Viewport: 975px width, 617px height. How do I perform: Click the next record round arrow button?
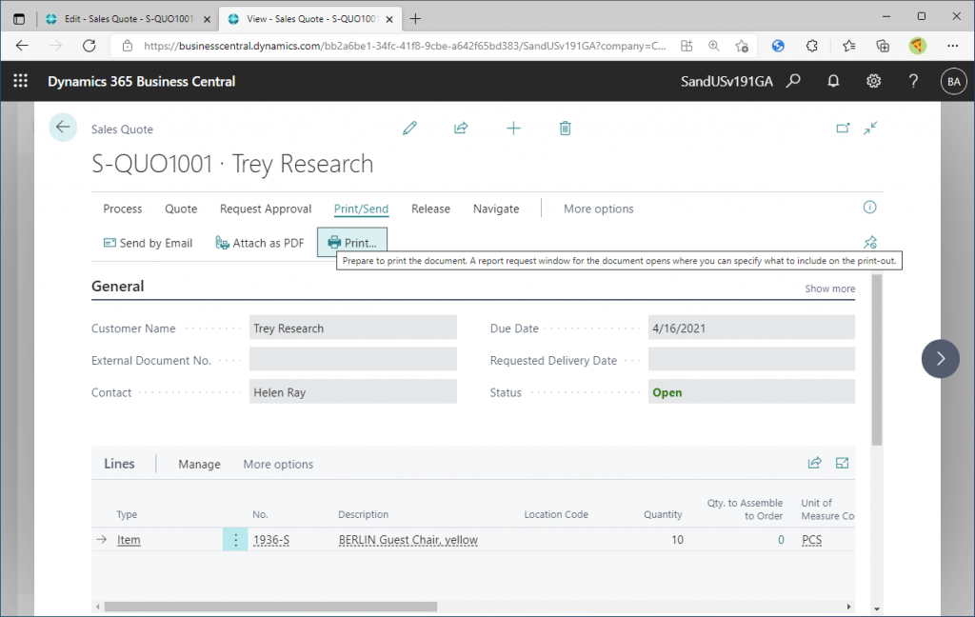(x=940, y=359)
